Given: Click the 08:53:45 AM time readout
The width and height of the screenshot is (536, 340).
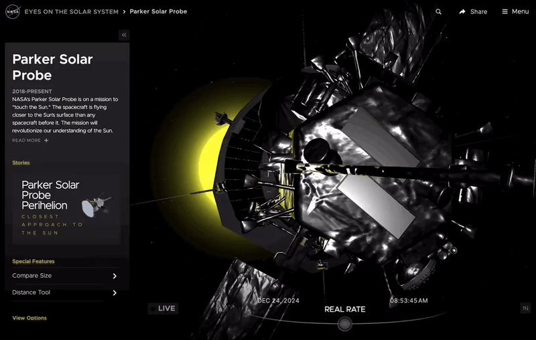Looking at the screenshot, I should point(409,301).
